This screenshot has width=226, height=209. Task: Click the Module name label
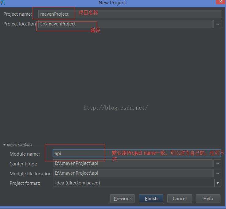[25, 154]
